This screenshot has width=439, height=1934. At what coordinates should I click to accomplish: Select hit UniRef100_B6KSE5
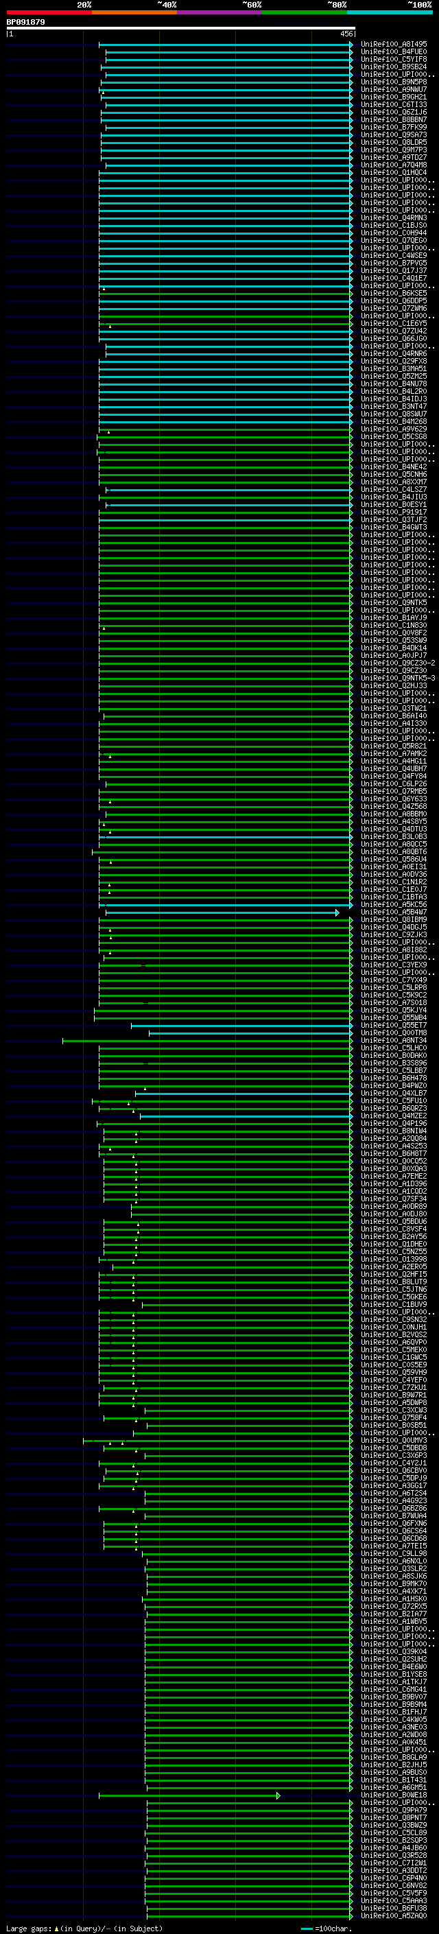[394, 294]
